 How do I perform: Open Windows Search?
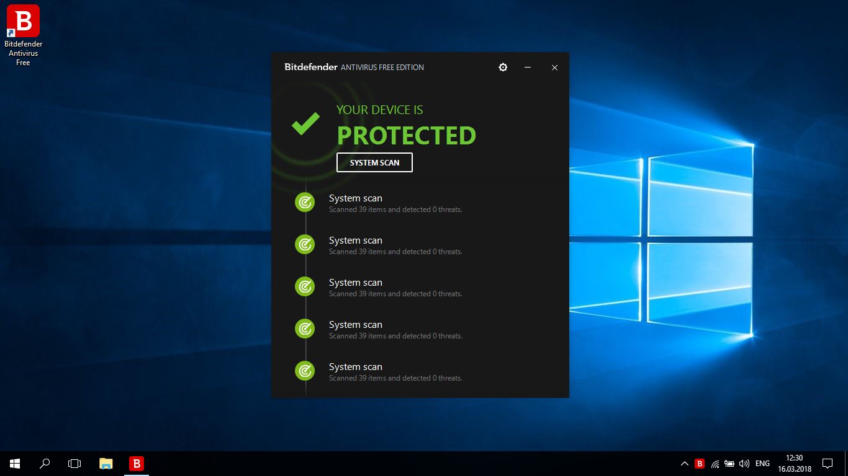point(44,463)
